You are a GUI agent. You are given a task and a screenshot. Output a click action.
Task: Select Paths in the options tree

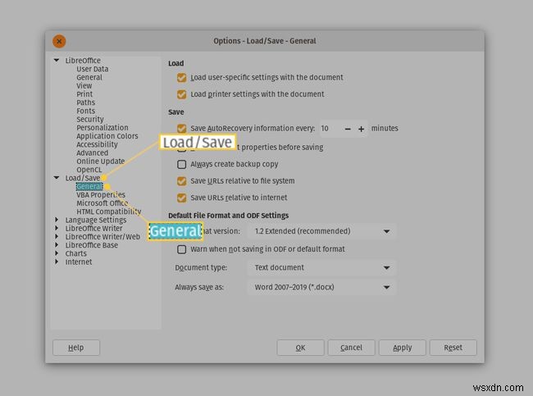(x=85, y=102)
